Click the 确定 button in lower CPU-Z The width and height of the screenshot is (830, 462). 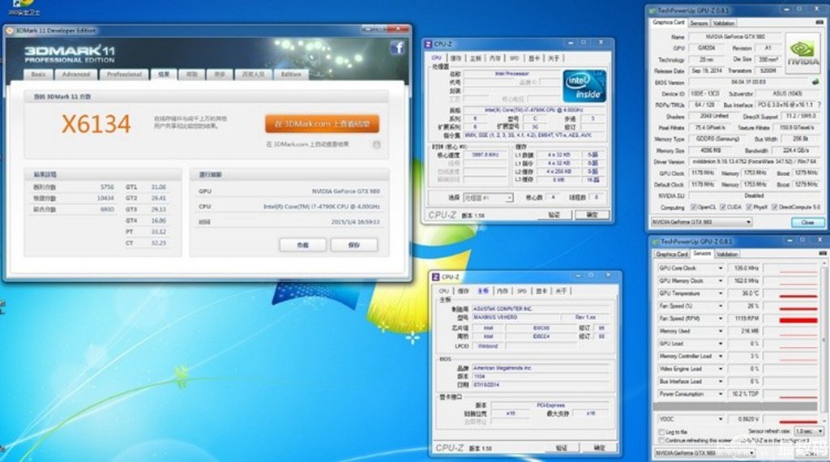[599, 447]
